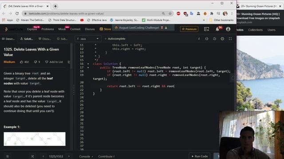Open the Java language dropdown
Image resolution: width=284 pixels, height=159 pixels.
88,39
